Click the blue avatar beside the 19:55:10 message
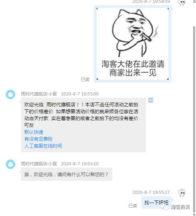 tap(11, 164)
